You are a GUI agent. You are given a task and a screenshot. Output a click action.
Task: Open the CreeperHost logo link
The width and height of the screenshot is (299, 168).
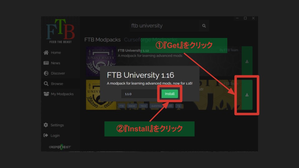tap(60, 147)
